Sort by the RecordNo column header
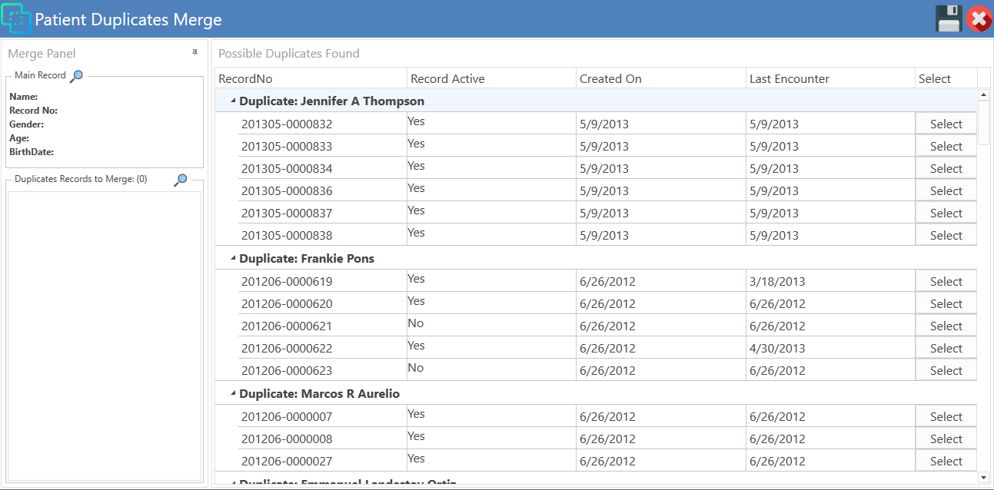Screen dimensions: 994x490 pos(311,78)
